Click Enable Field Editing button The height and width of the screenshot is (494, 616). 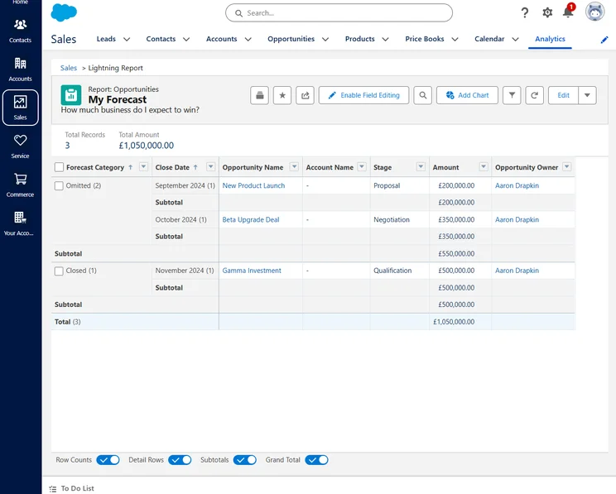click(x=363, y=95)
